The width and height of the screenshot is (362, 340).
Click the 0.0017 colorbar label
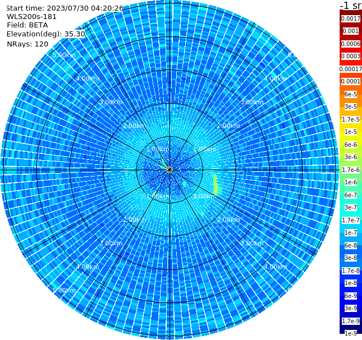point(351,18)
